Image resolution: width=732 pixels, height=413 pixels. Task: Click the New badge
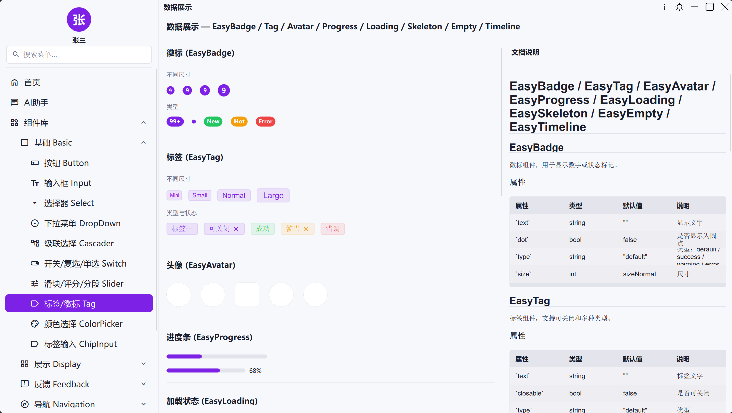click(213, 121)
